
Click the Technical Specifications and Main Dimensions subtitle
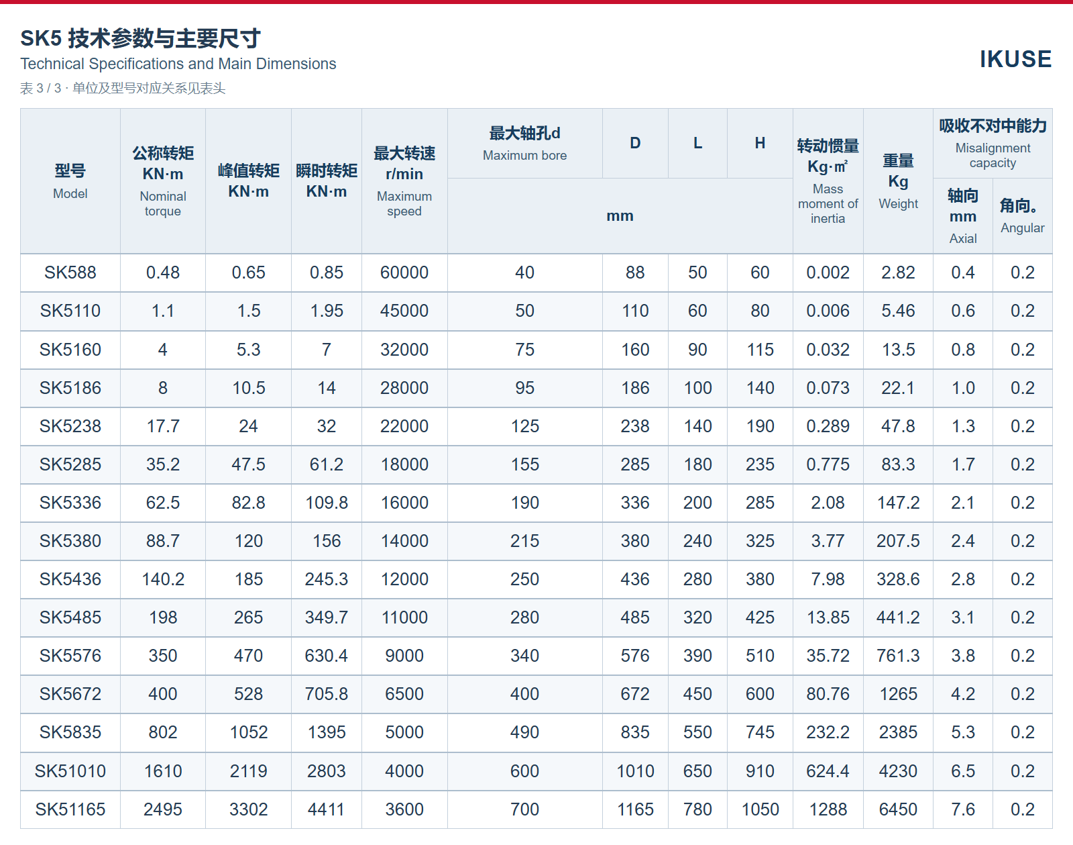[x=178, y=64]
